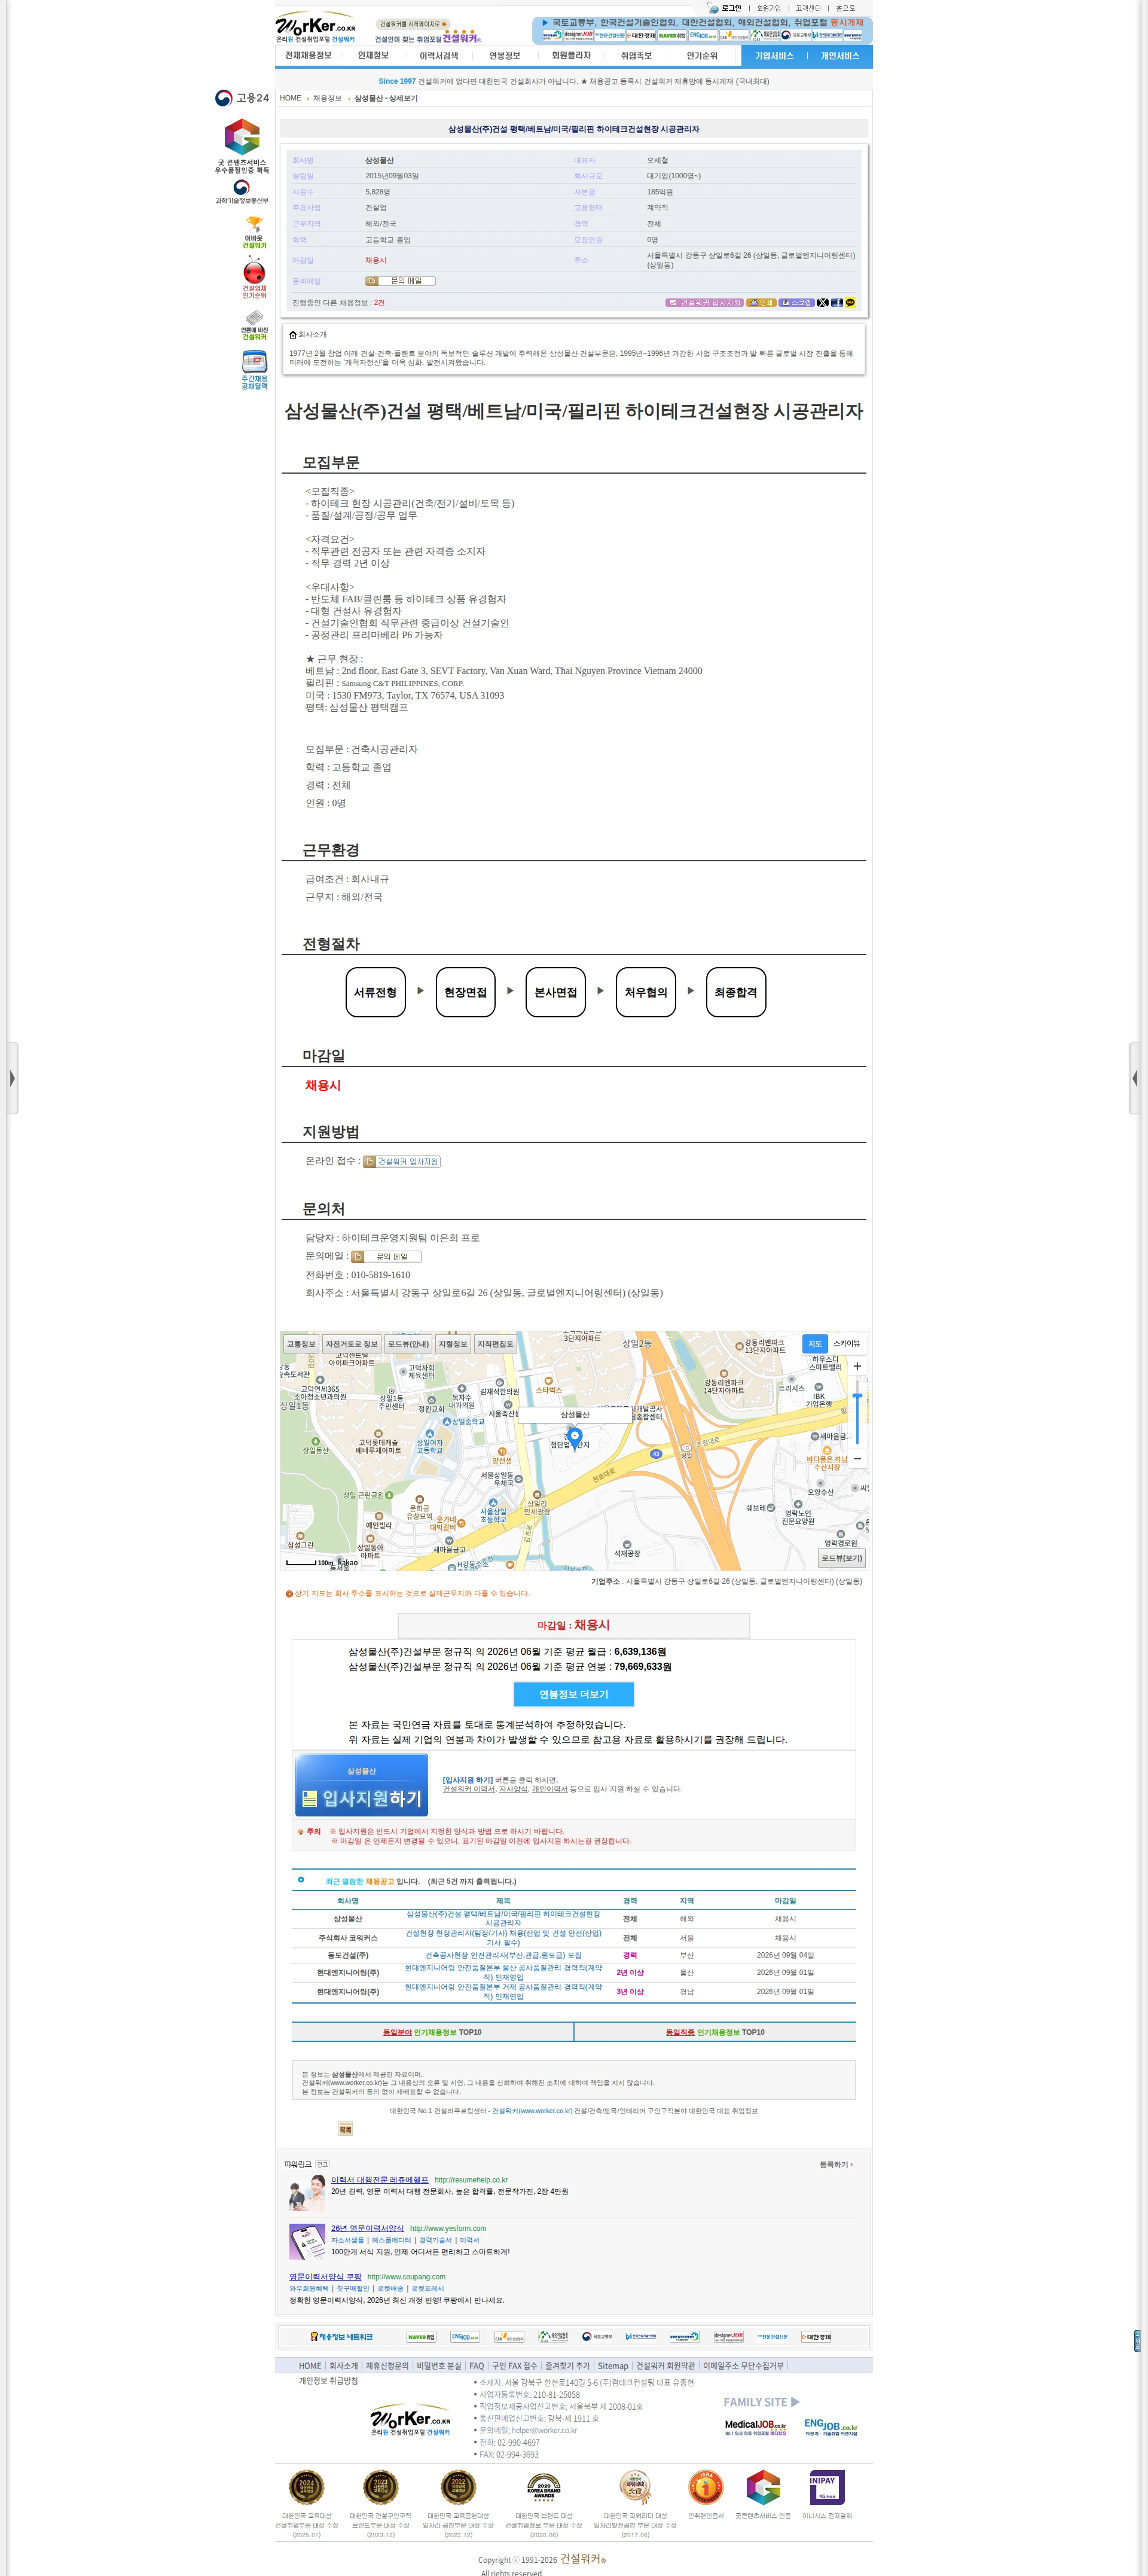
Task: Click the 인쇄 print icon button
Action: pos(761,302)
